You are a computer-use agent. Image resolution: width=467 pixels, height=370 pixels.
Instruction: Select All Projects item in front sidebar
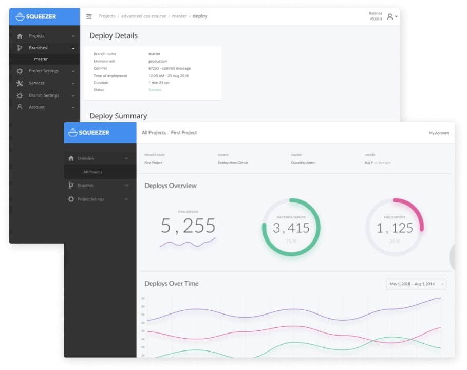tap(100, 172)
